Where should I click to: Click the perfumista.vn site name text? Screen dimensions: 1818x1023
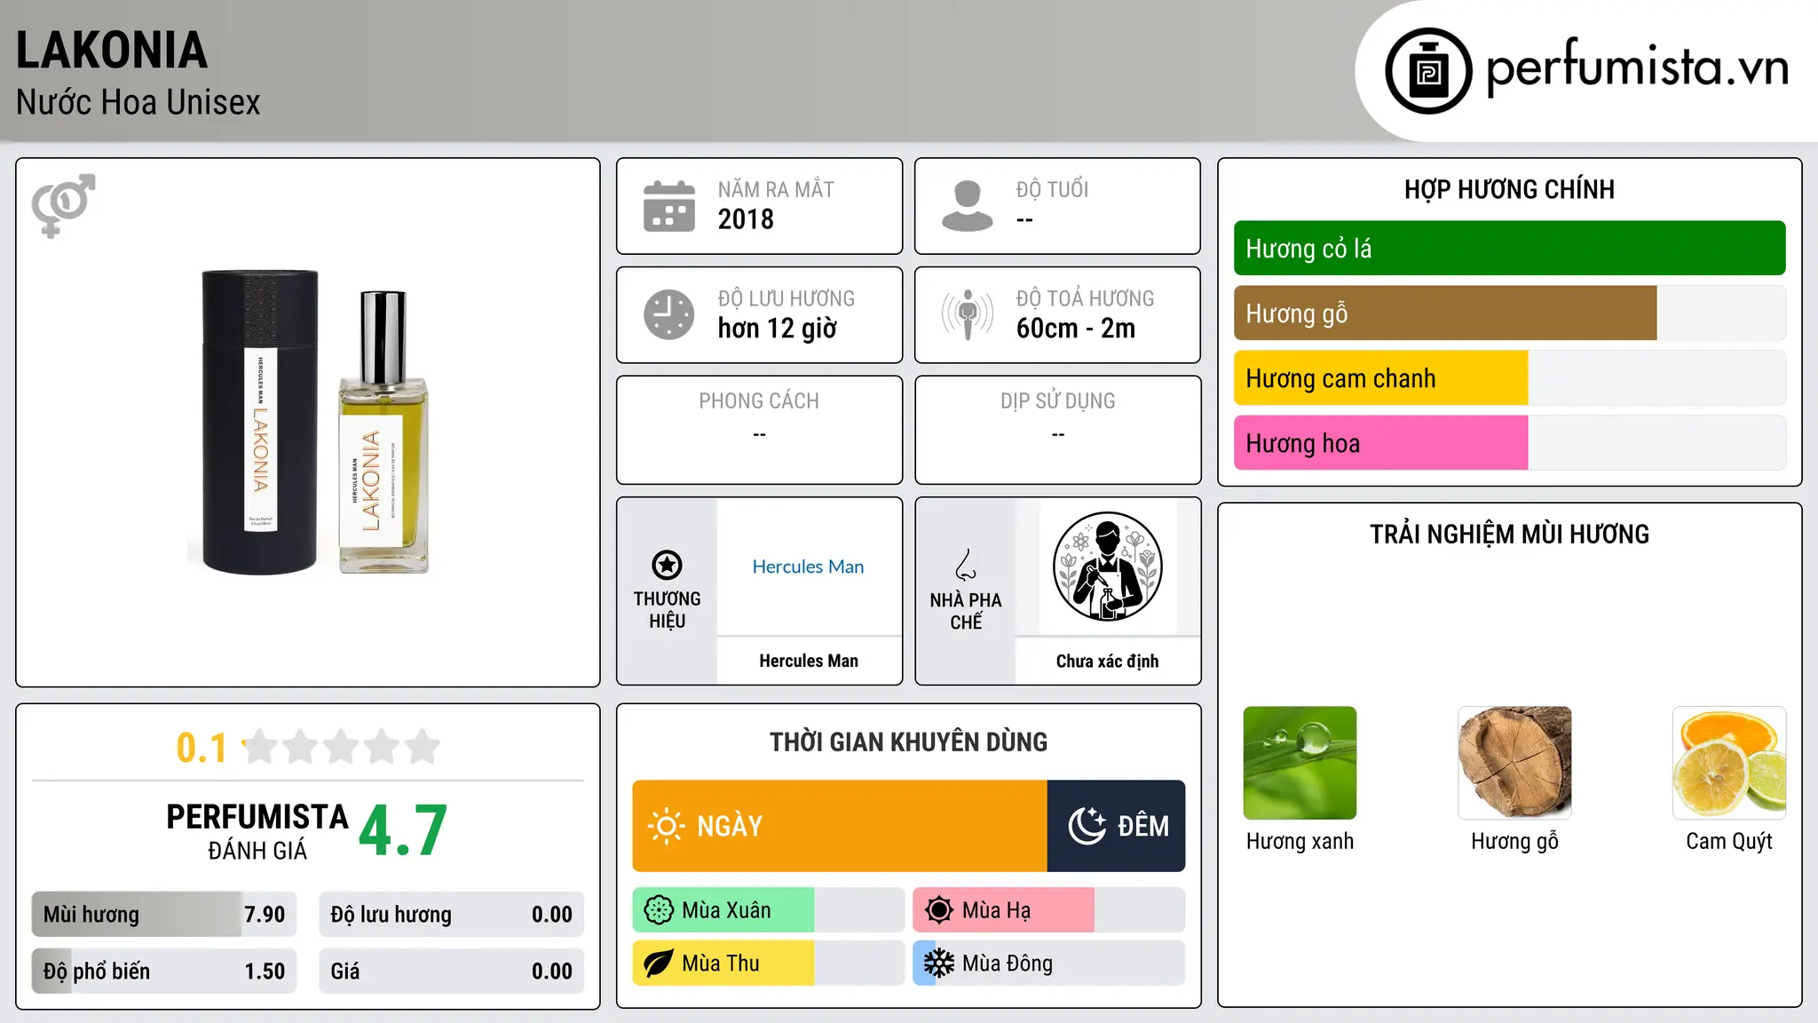1638,67
